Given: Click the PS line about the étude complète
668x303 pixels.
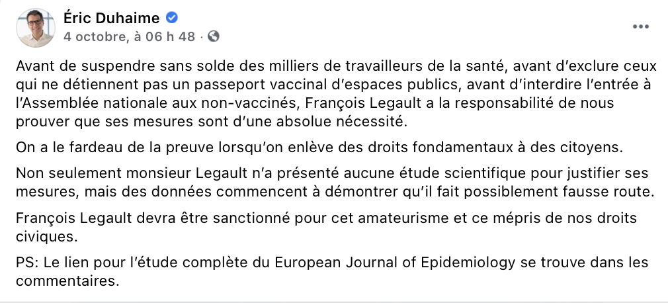Looking at the screenshot, I should [x=332, y=271].
